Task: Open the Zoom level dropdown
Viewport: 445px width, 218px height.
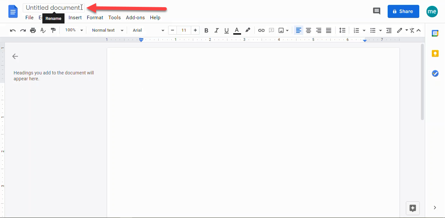Action: click(73, 30)
